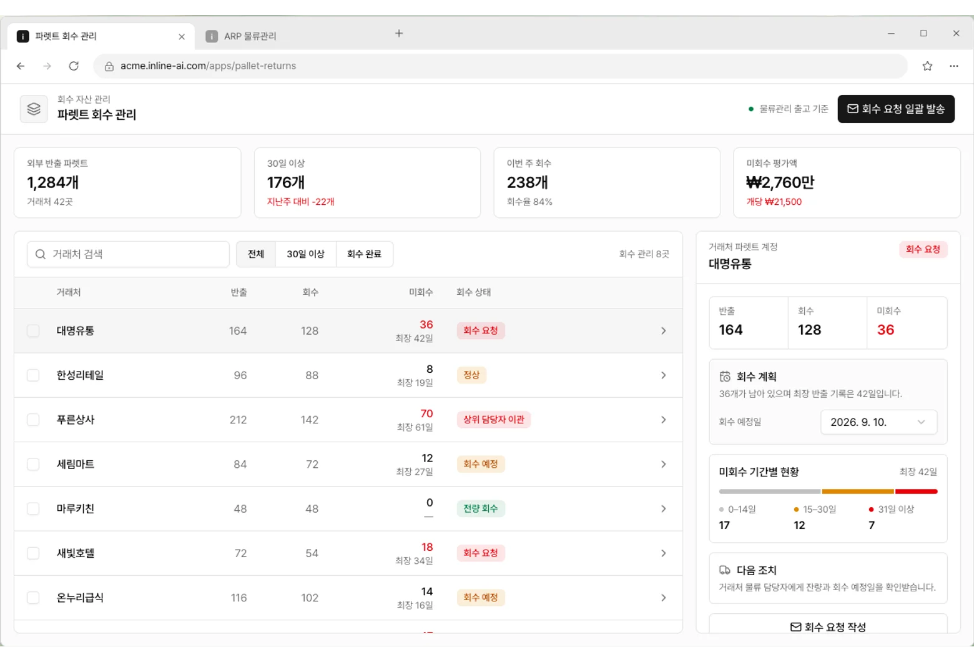
Task: Click the site lock icon in address bar
Action: [x=109, y=66]
